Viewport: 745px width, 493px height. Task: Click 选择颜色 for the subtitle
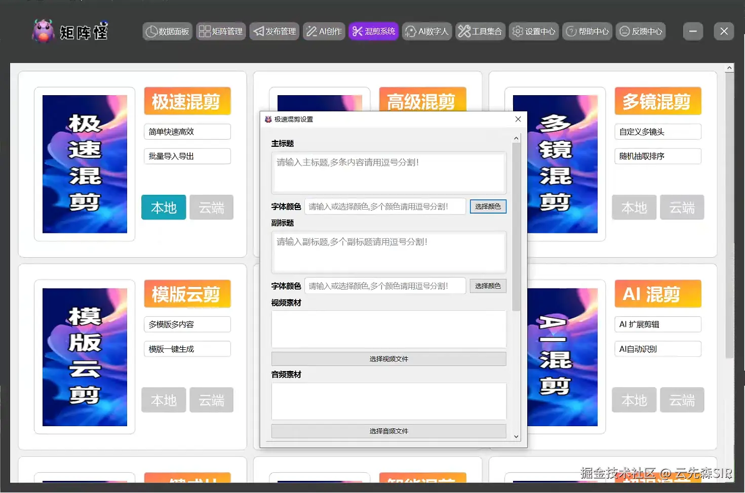click(x=488, y=286)
